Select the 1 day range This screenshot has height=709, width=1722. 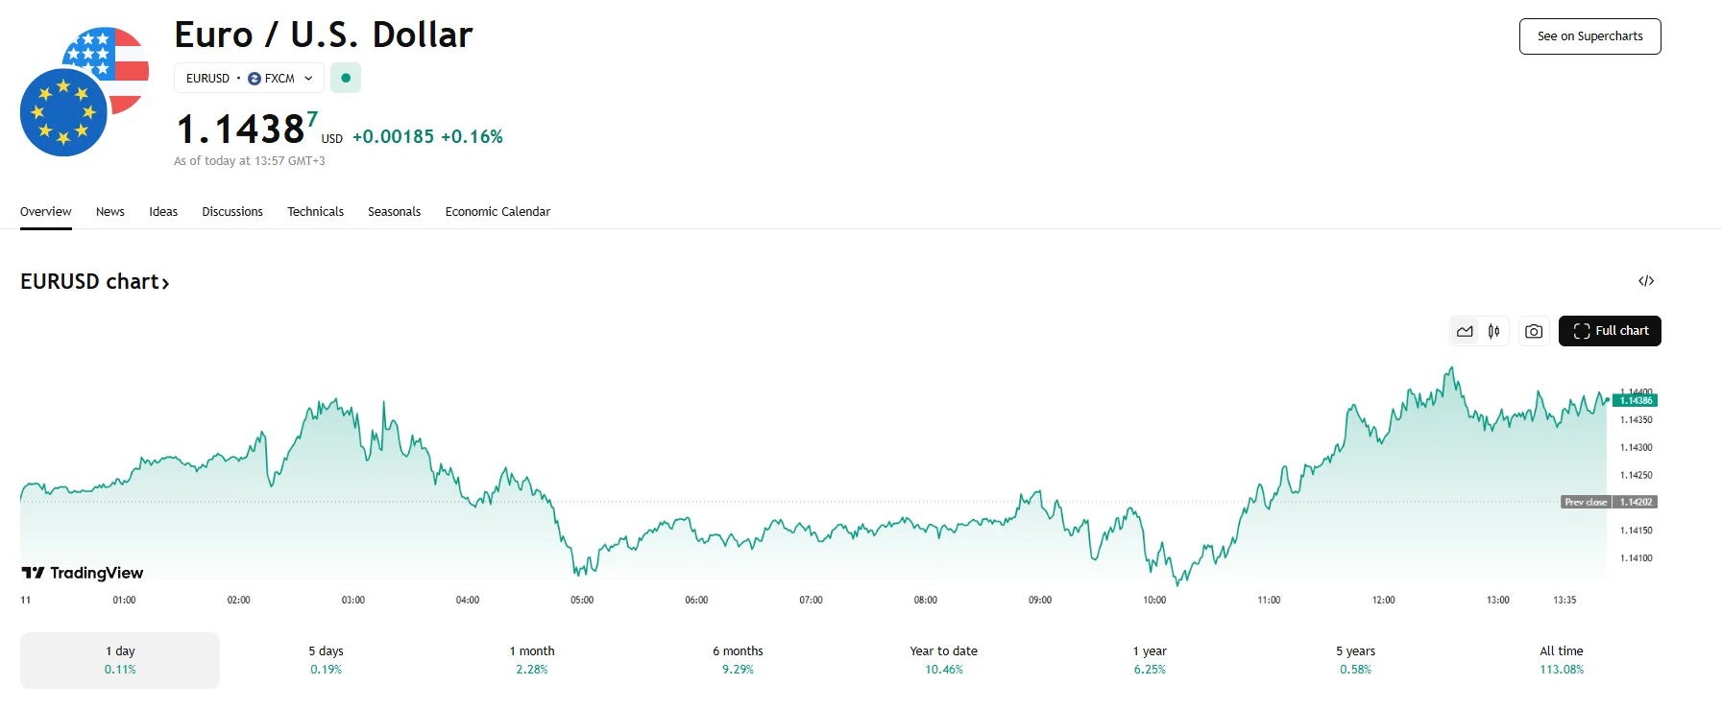(120, 660)
